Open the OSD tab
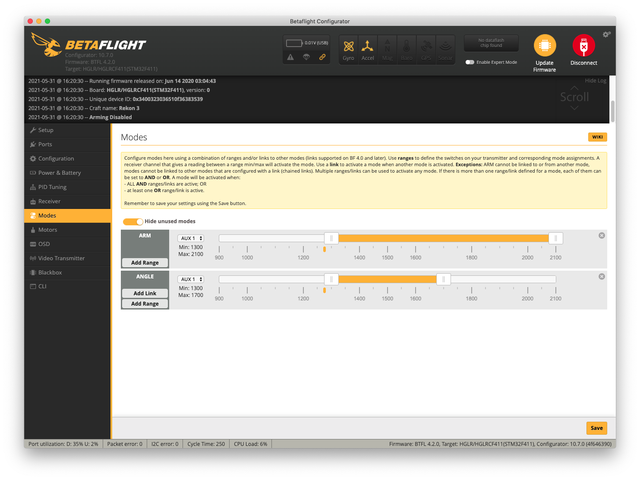This screenshot has width=640, height=480. point(67,244)
